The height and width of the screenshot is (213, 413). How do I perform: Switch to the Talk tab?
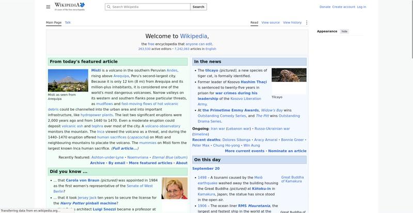(68, 23)
